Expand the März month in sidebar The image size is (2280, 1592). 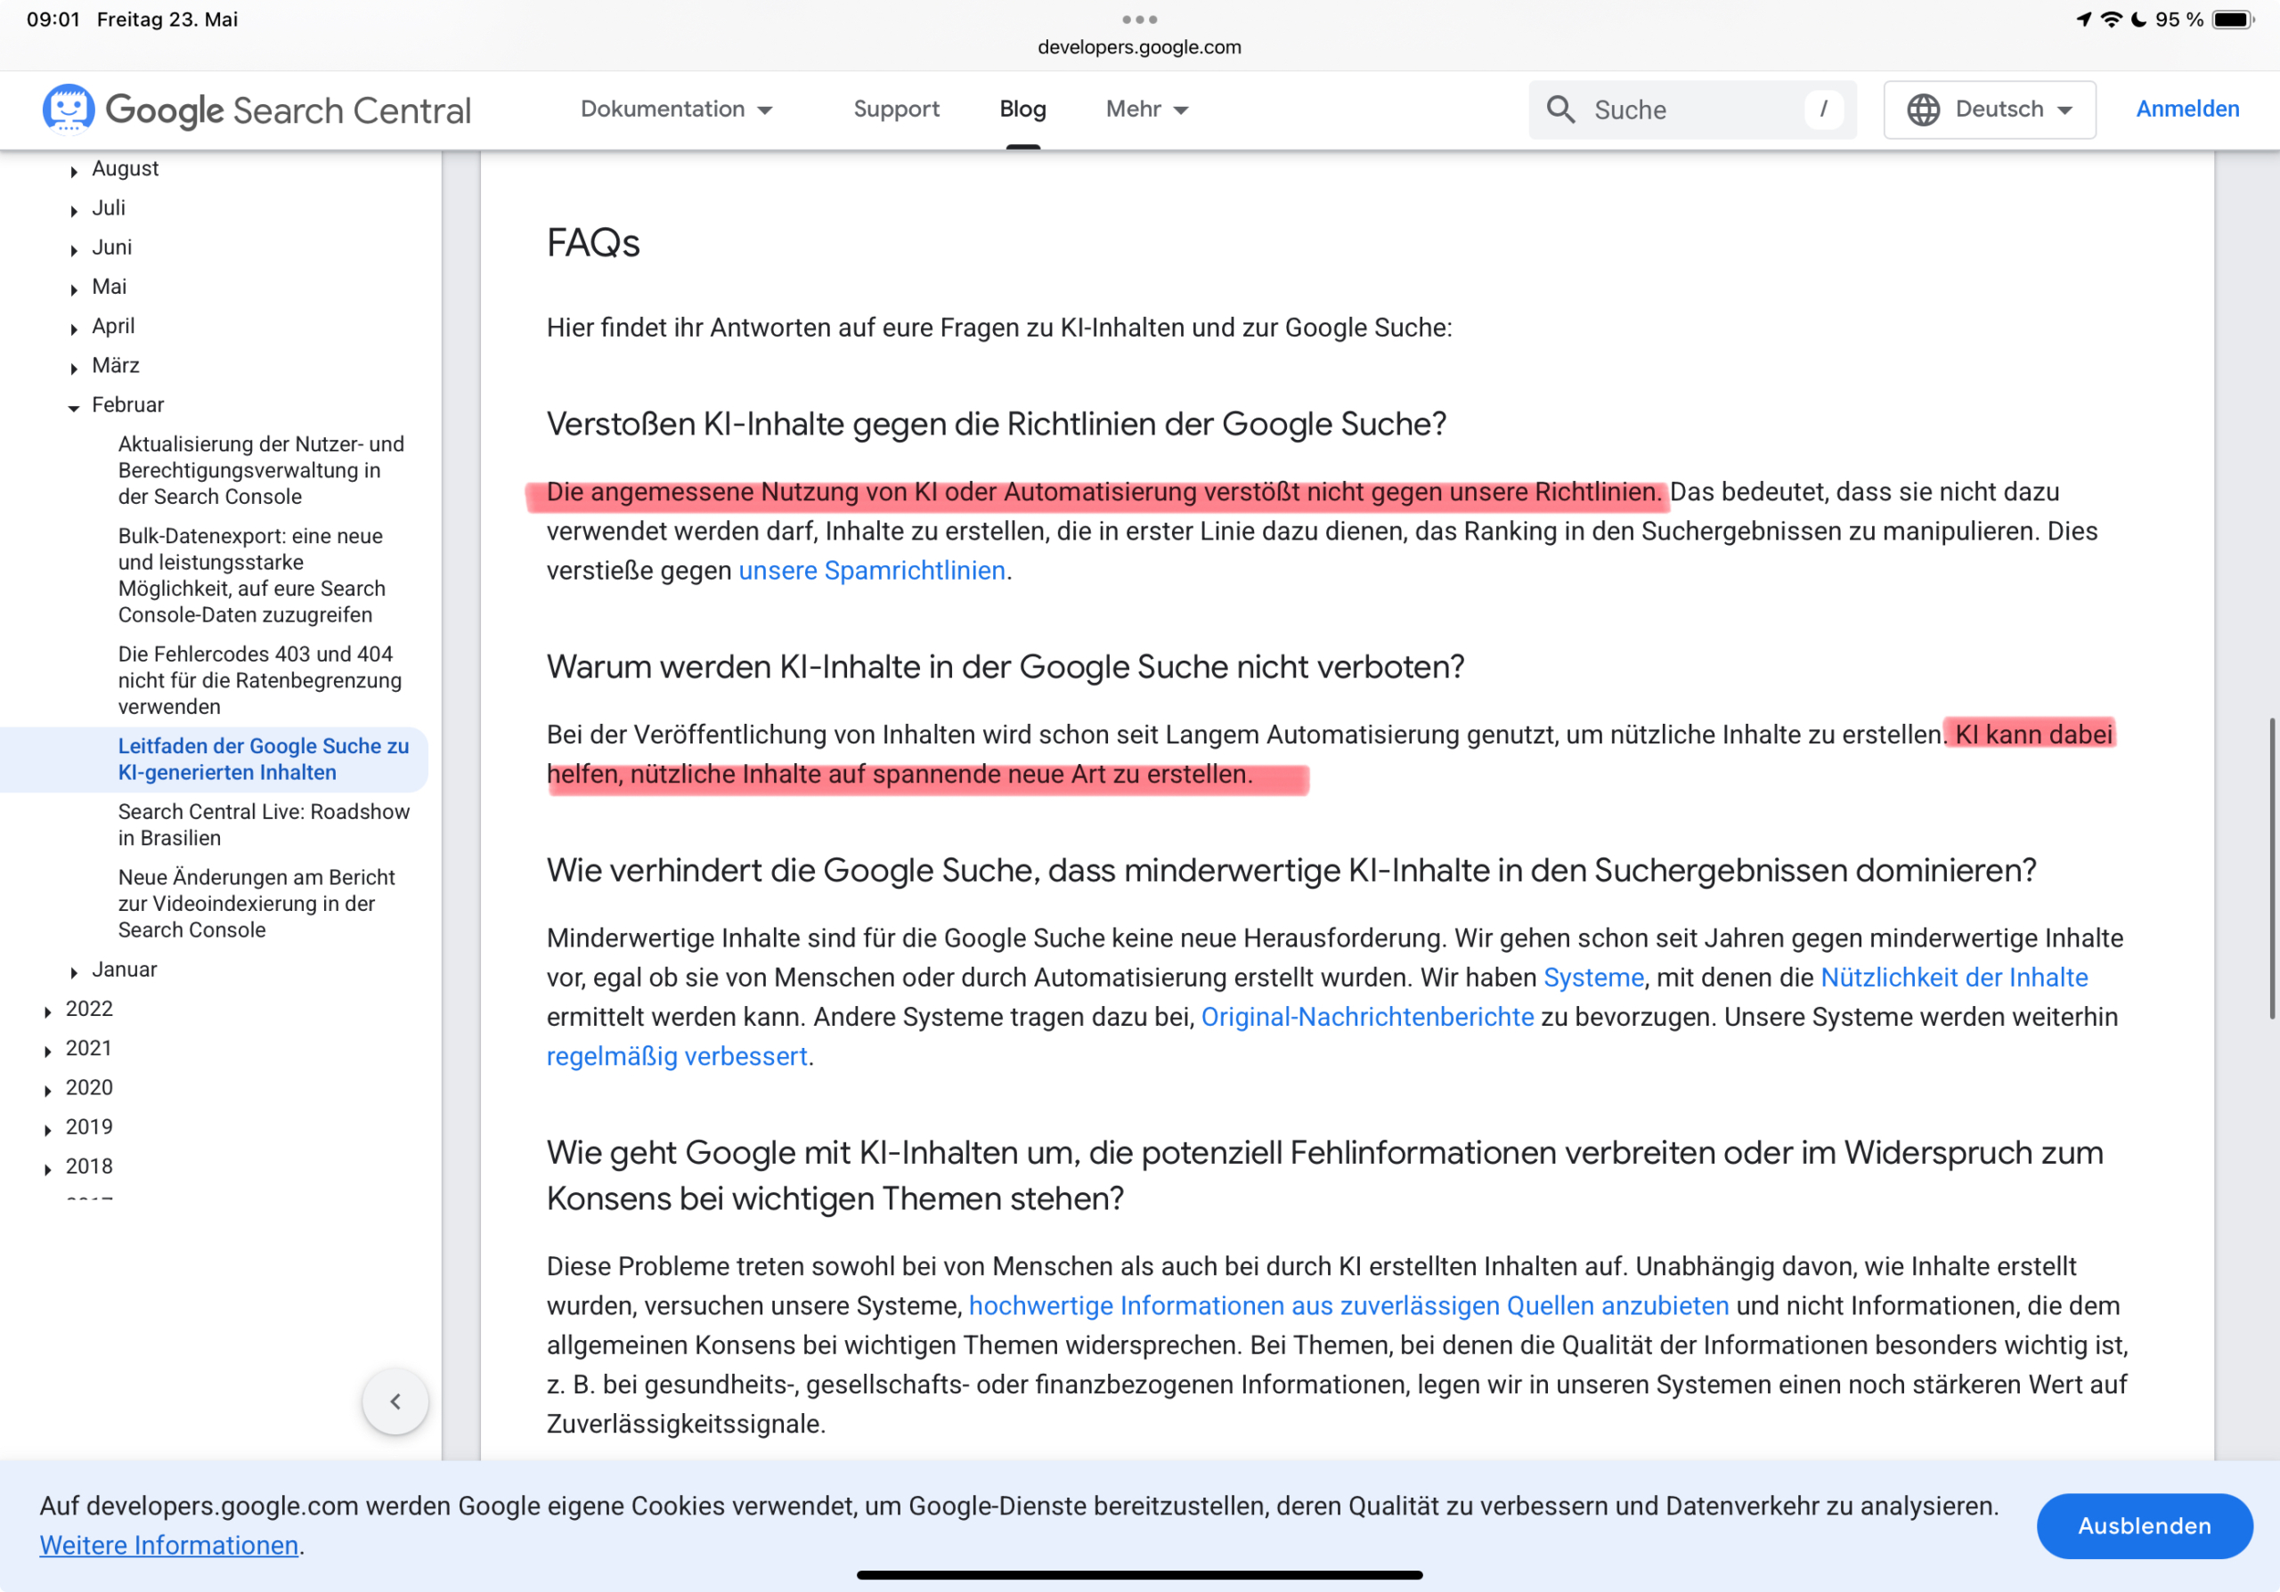click(75, 369)
